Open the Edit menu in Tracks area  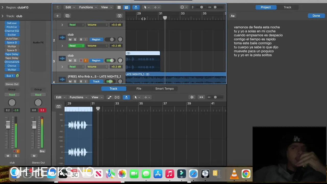coord(69,7)
